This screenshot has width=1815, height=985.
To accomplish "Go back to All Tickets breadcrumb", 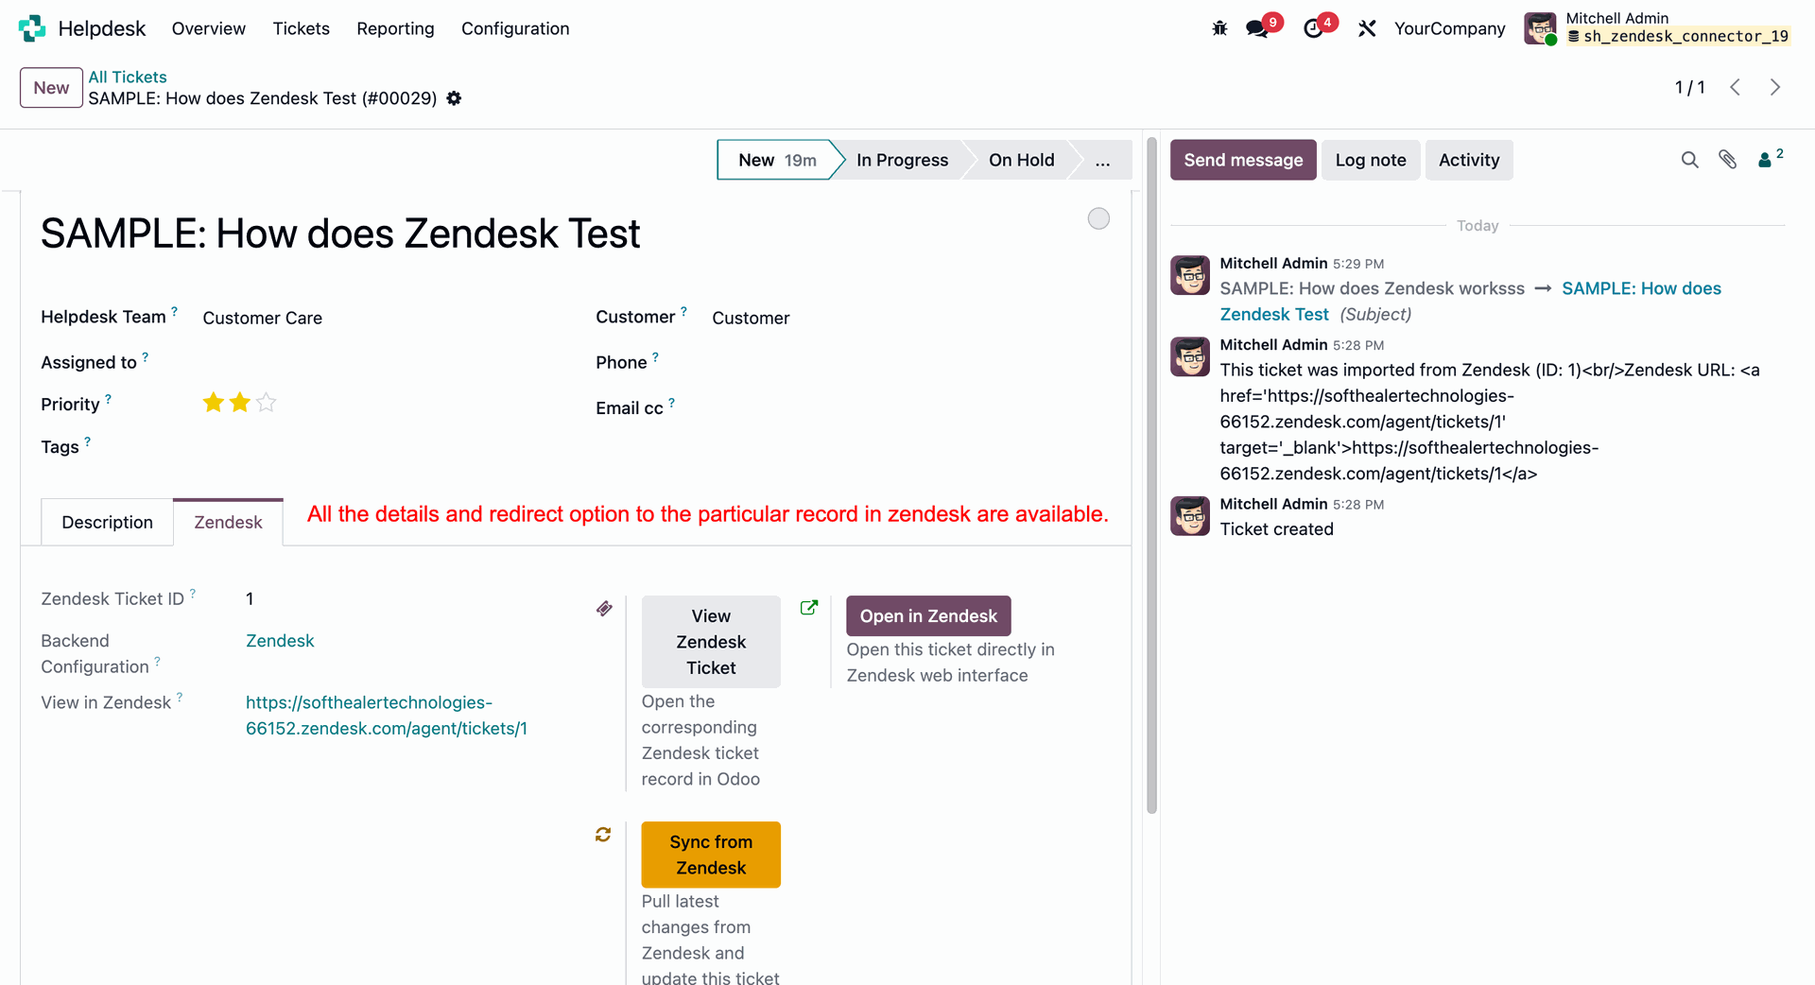I will click(x=128, y=77).
